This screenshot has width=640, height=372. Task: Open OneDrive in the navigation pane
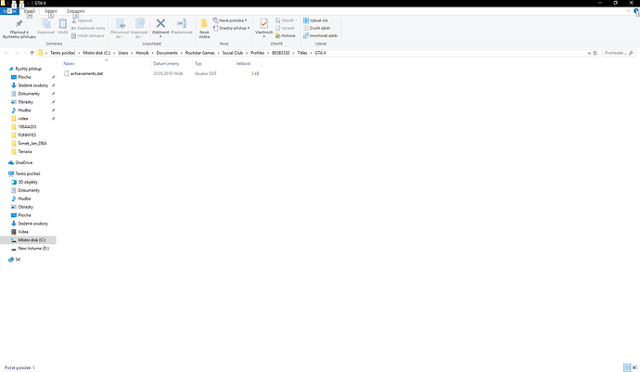[23, 162]
